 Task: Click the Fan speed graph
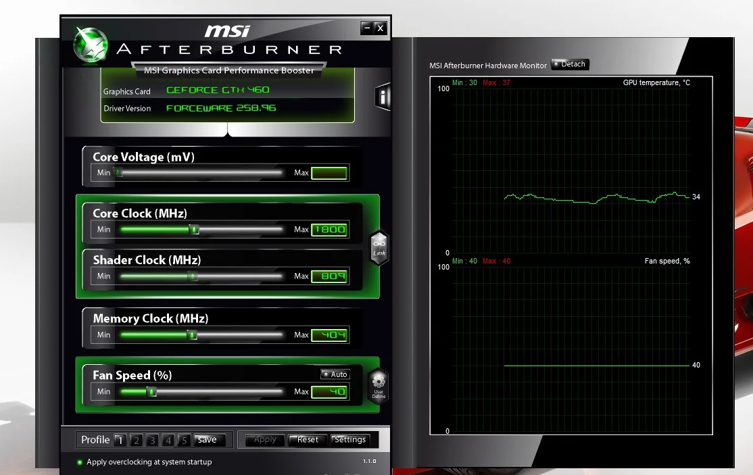(x=570, y=349)
